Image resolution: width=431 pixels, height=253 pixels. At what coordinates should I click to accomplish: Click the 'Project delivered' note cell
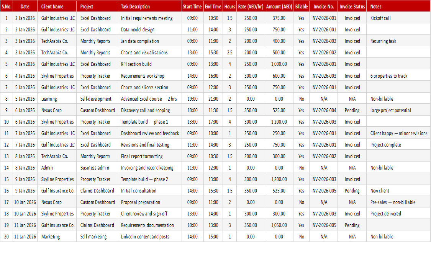pyautogui.click(x=398, y=214)
